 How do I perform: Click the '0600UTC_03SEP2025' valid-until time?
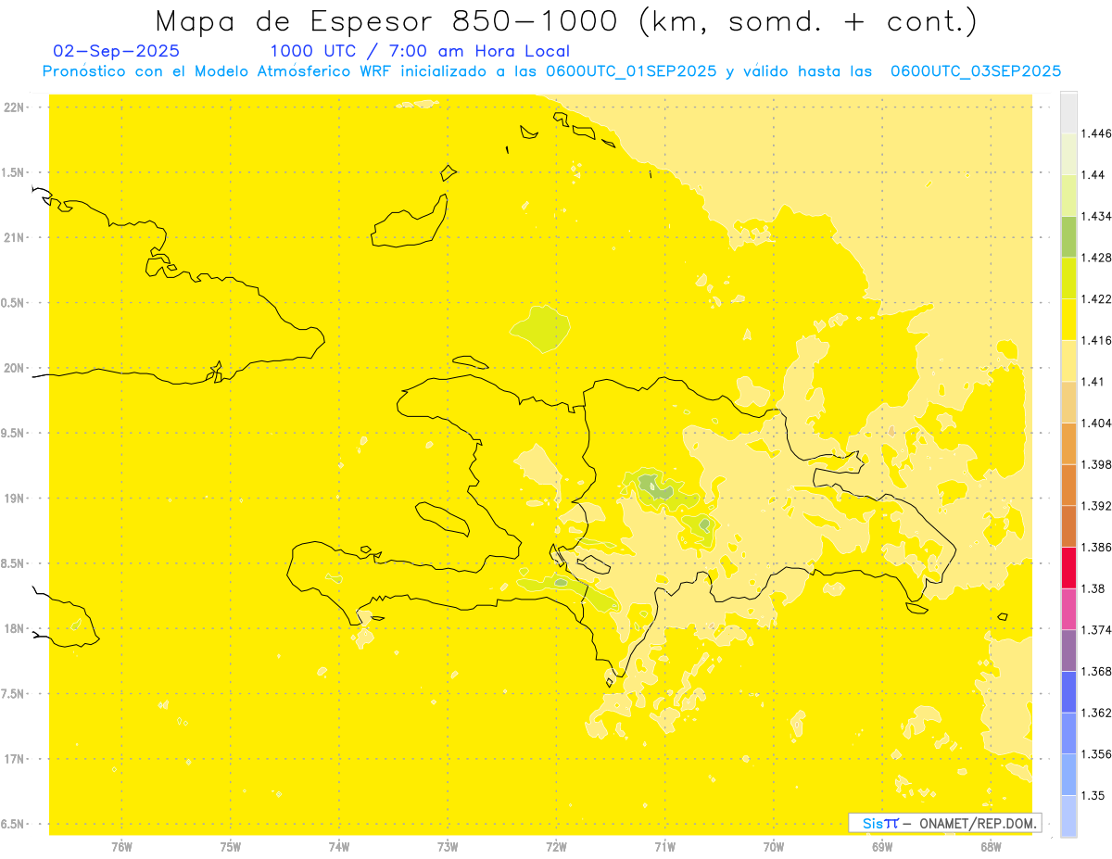click(976, 71)
